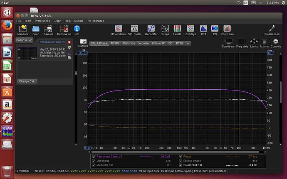This screenshot has width=287, height=179.
Task: Open Room sim tool
Action: [227, 30]
